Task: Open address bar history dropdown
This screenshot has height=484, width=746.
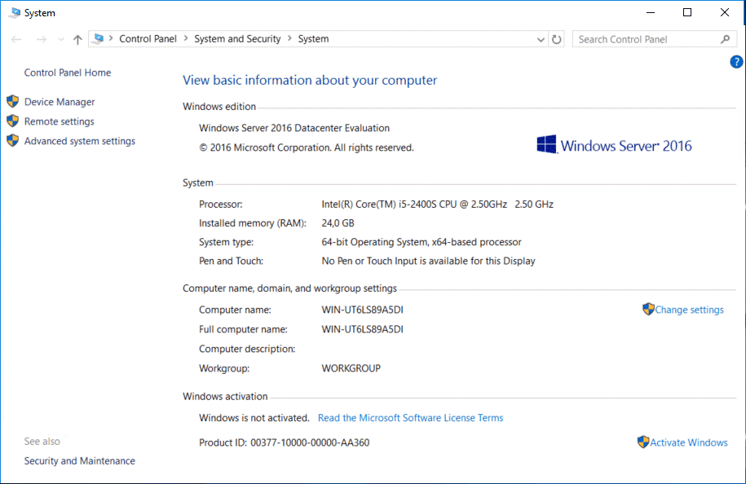Action: point(541,39)
